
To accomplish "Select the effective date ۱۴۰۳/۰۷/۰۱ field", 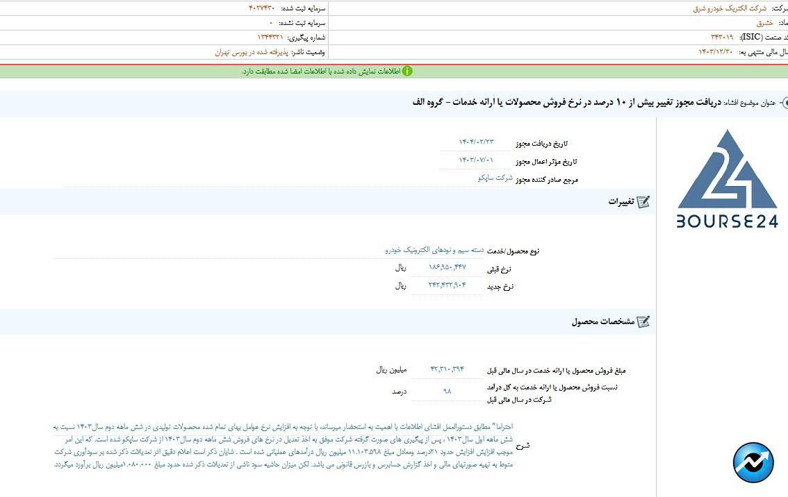I will click(476, 160).
